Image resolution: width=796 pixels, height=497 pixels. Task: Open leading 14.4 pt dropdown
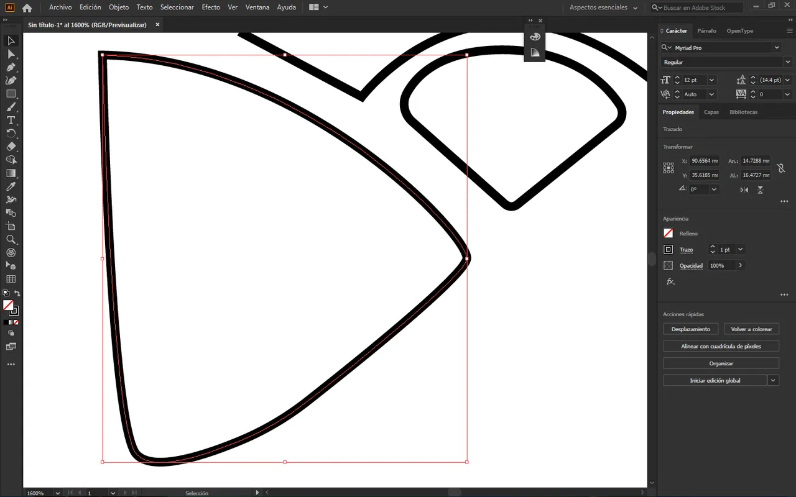(x=787, y=80)
